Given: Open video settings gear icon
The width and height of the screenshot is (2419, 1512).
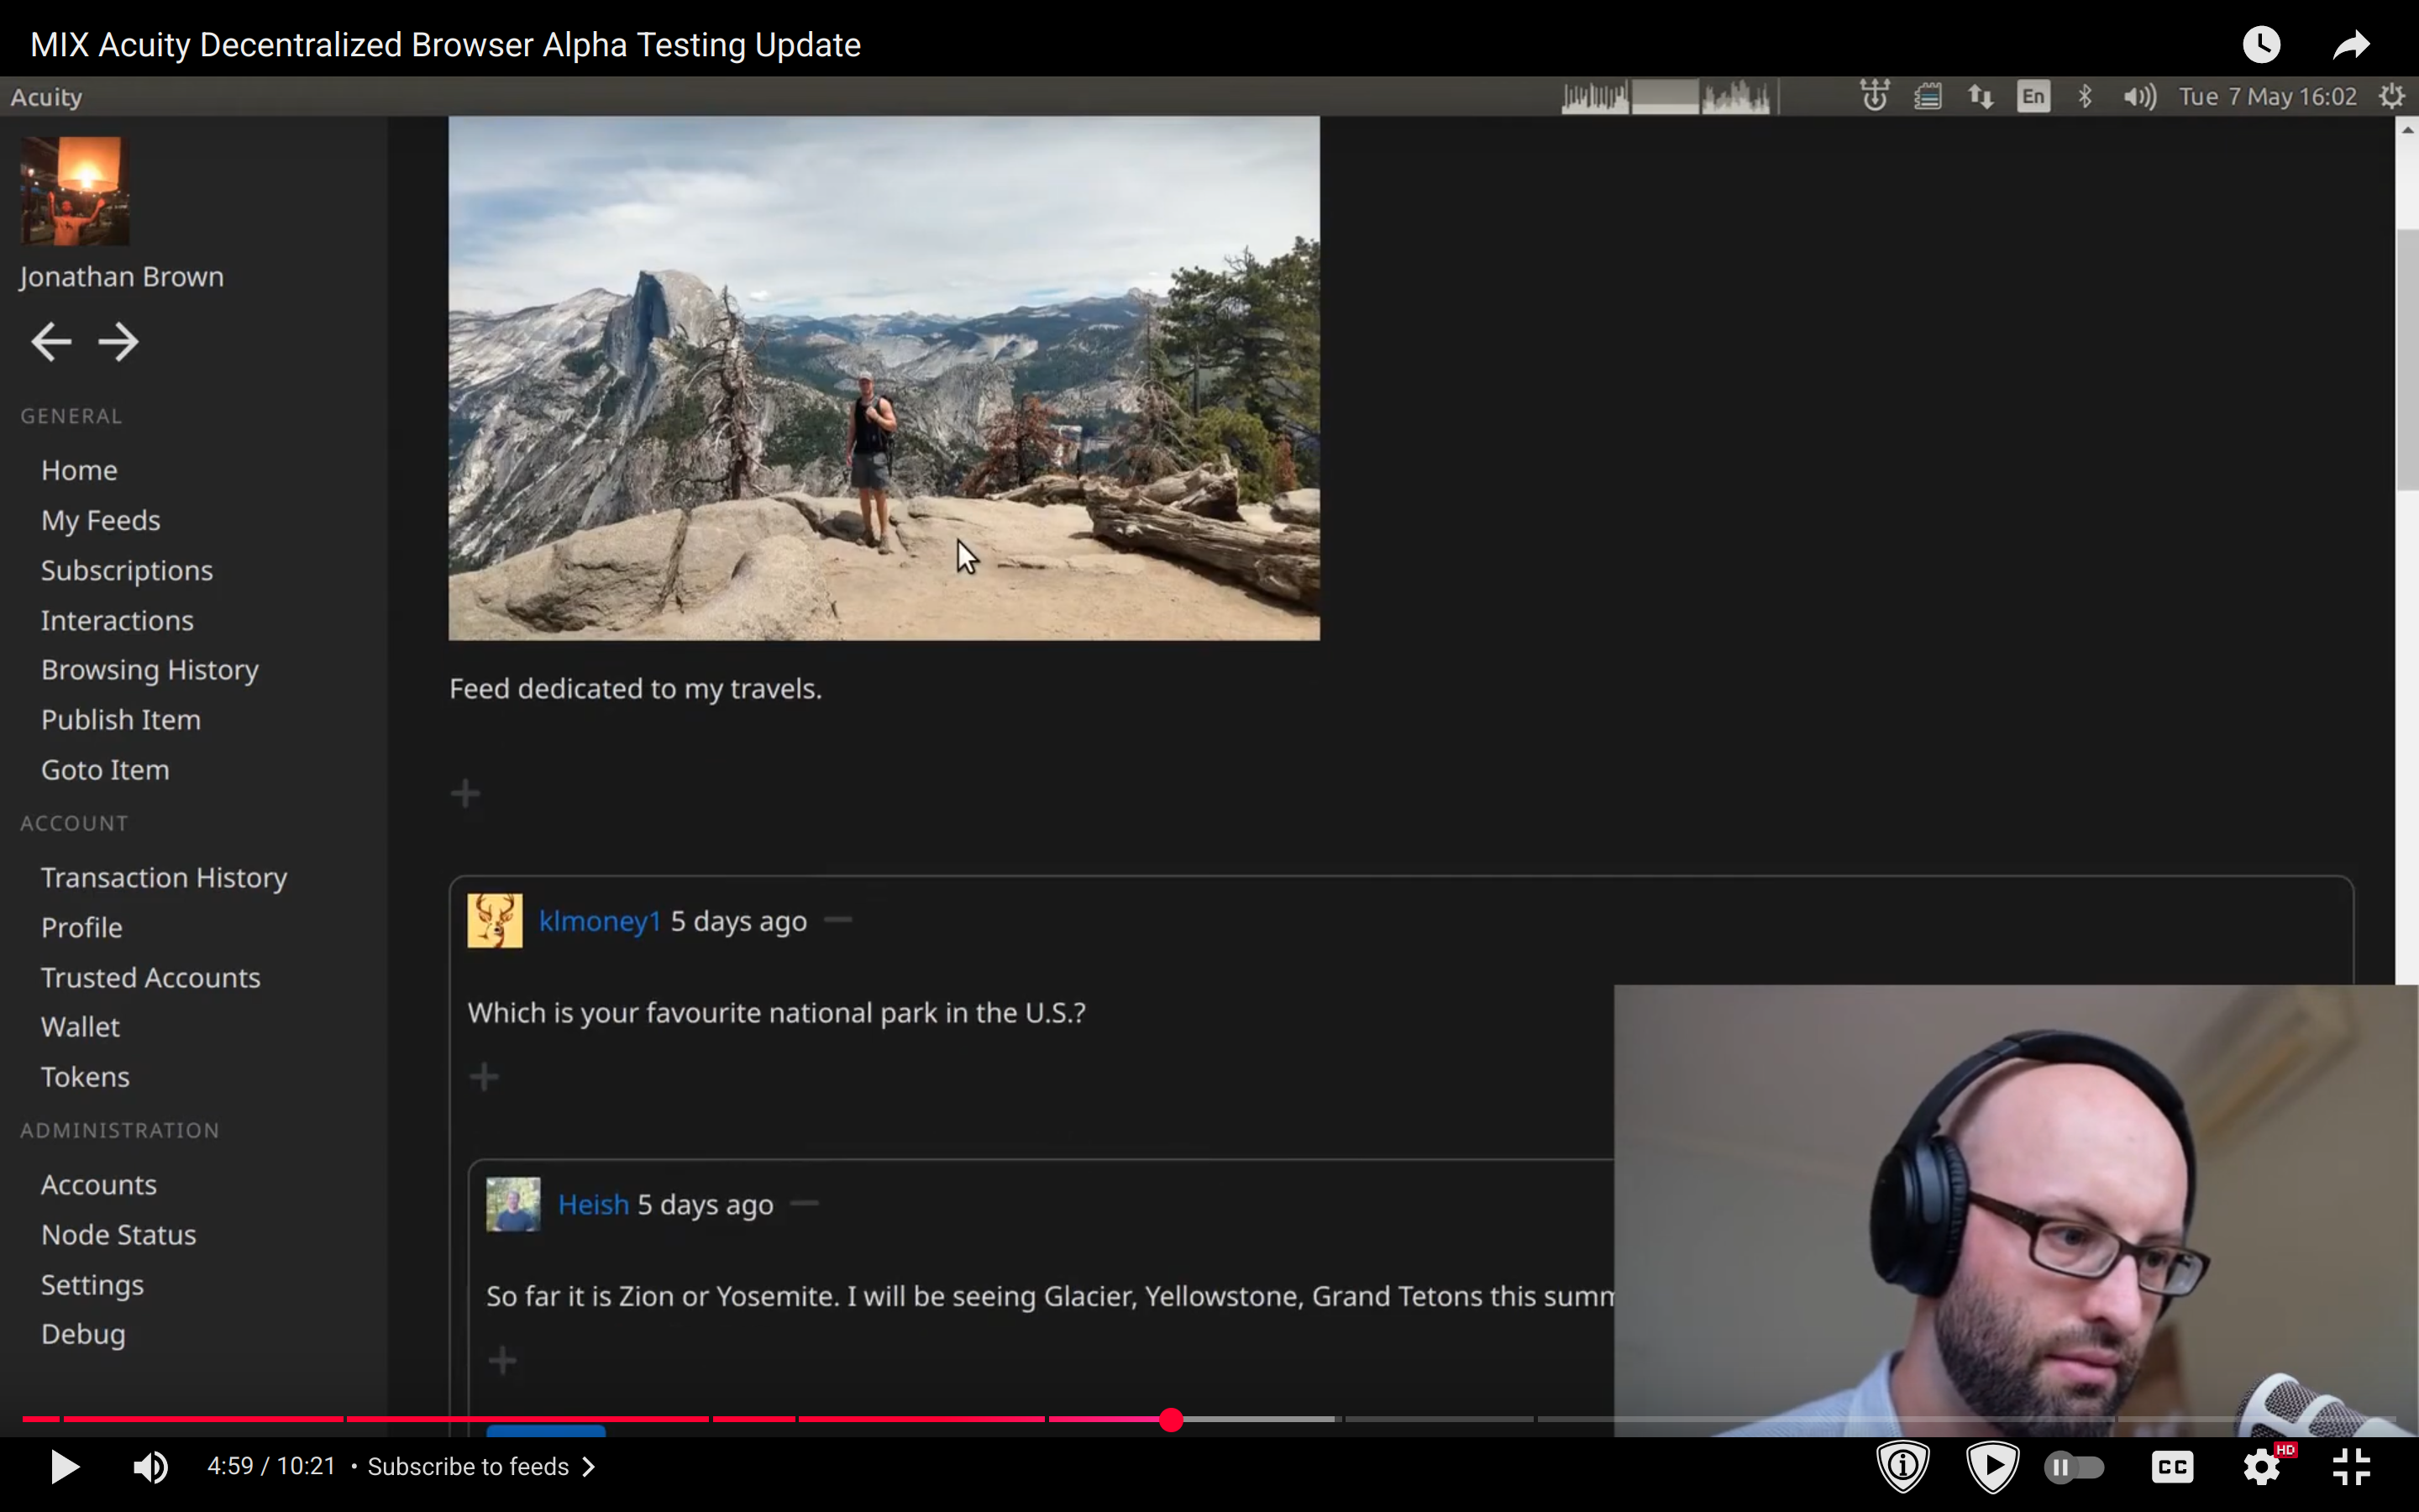Looking at the screenshot, I should pos(2261,1467).
